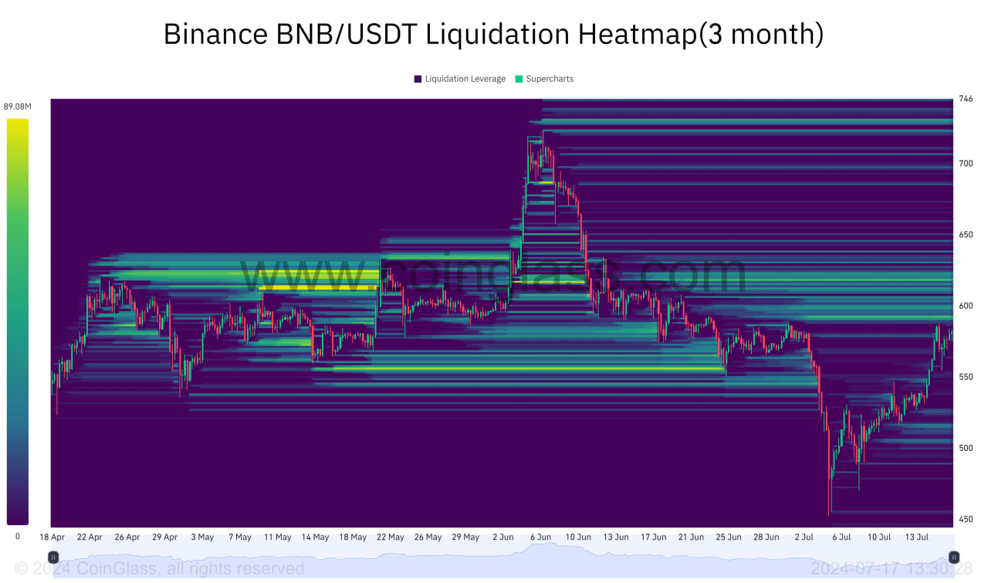Click the 13 Jun date label
This screenshot has height=583, width=988.
click(x=615, y=537)
